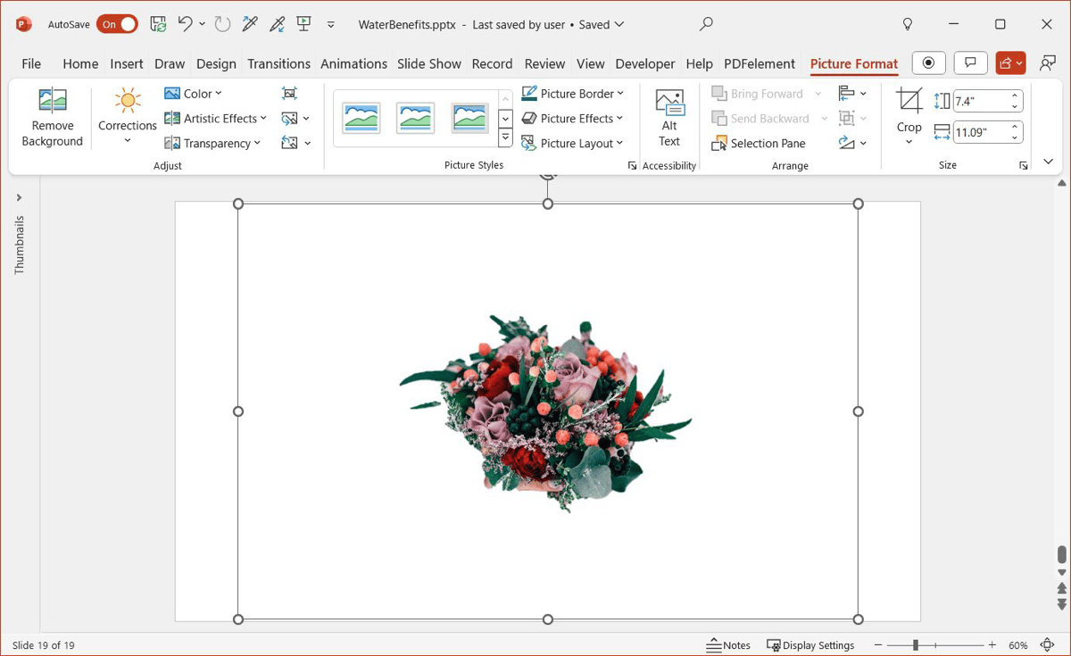Open the Transparency dropdown
1071x656 pixels.
(212, 143)
